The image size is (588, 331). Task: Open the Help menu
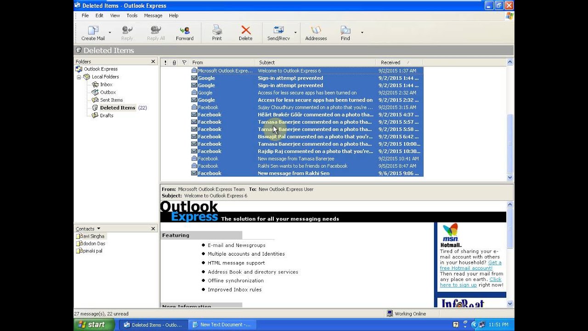(x=174, y=16)
